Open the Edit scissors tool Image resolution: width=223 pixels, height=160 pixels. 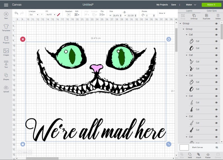76,15
